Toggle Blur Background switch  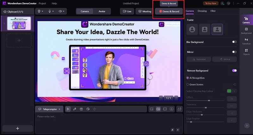point(234,42)
